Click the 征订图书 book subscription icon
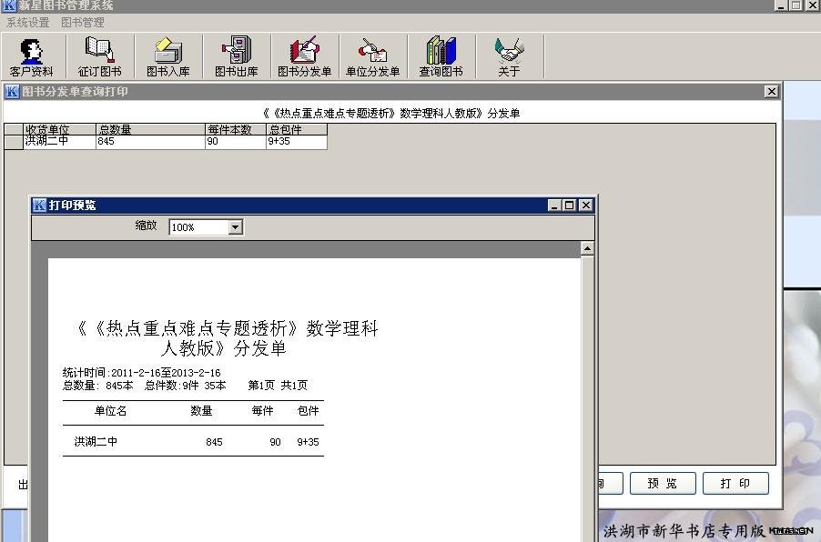Image resolution: width=821 pixels, height=542 pixels. tap(99, 56)
